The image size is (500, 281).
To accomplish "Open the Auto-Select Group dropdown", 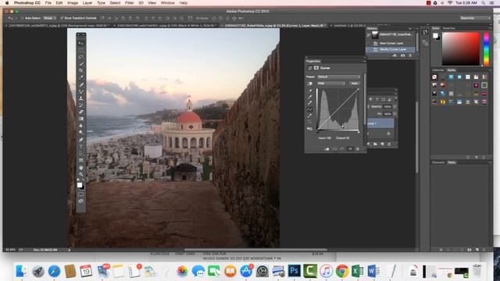I will tap(49, 18).
